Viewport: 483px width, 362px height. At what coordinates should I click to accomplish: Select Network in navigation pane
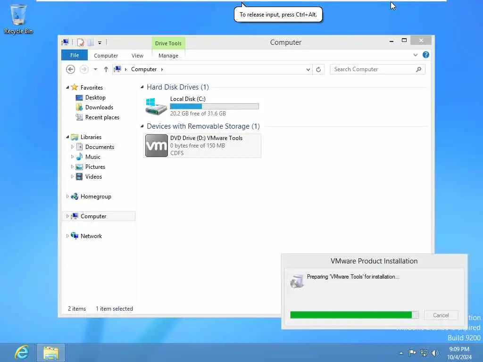coord(91,236)
